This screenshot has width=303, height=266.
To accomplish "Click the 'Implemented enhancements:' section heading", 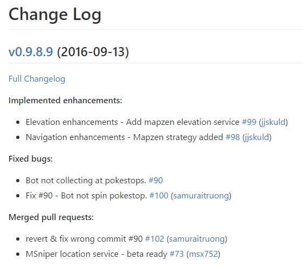I will [x=65, y=101].
